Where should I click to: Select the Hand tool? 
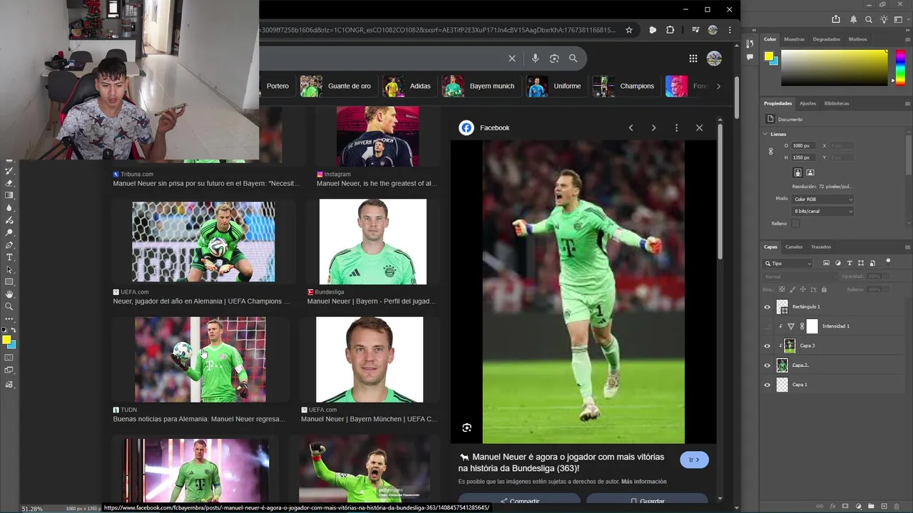[9, 294]
